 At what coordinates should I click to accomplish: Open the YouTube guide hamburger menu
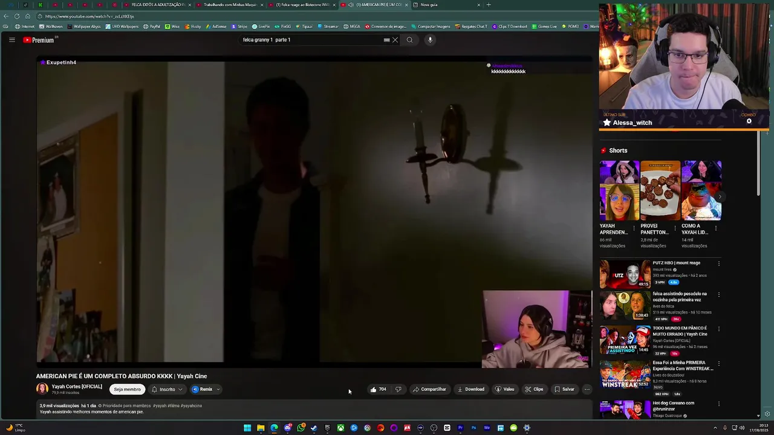pos(11,40)
